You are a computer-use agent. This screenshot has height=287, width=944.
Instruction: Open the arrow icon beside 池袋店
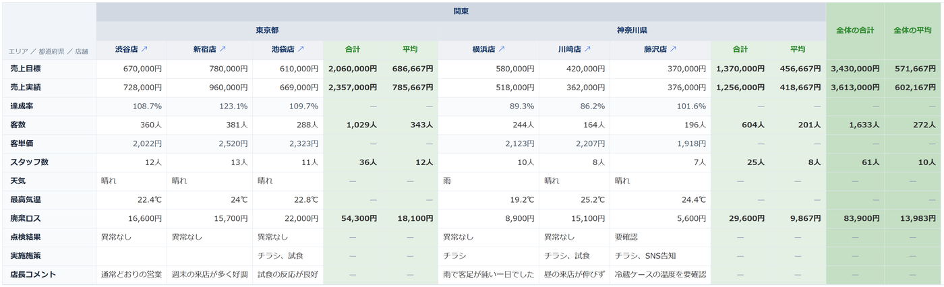301,50
